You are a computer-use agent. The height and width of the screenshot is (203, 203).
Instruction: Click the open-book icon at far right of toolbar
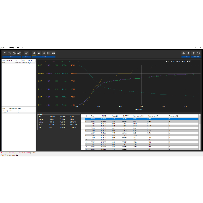[x=198, y=53]
